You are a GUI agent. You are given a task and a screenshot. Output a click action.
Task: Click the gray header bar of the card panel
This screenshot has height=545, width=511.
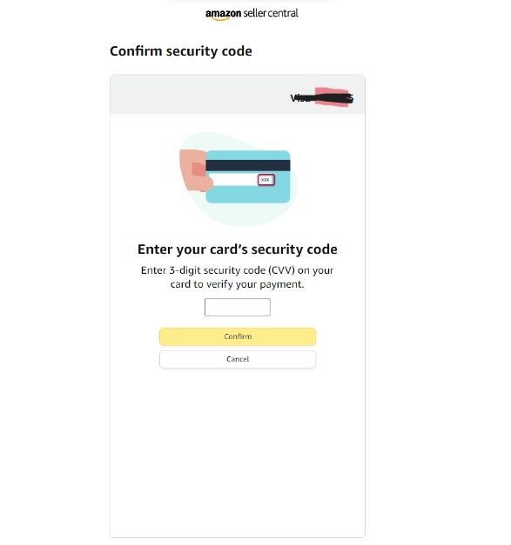click(x=238, y=94)
